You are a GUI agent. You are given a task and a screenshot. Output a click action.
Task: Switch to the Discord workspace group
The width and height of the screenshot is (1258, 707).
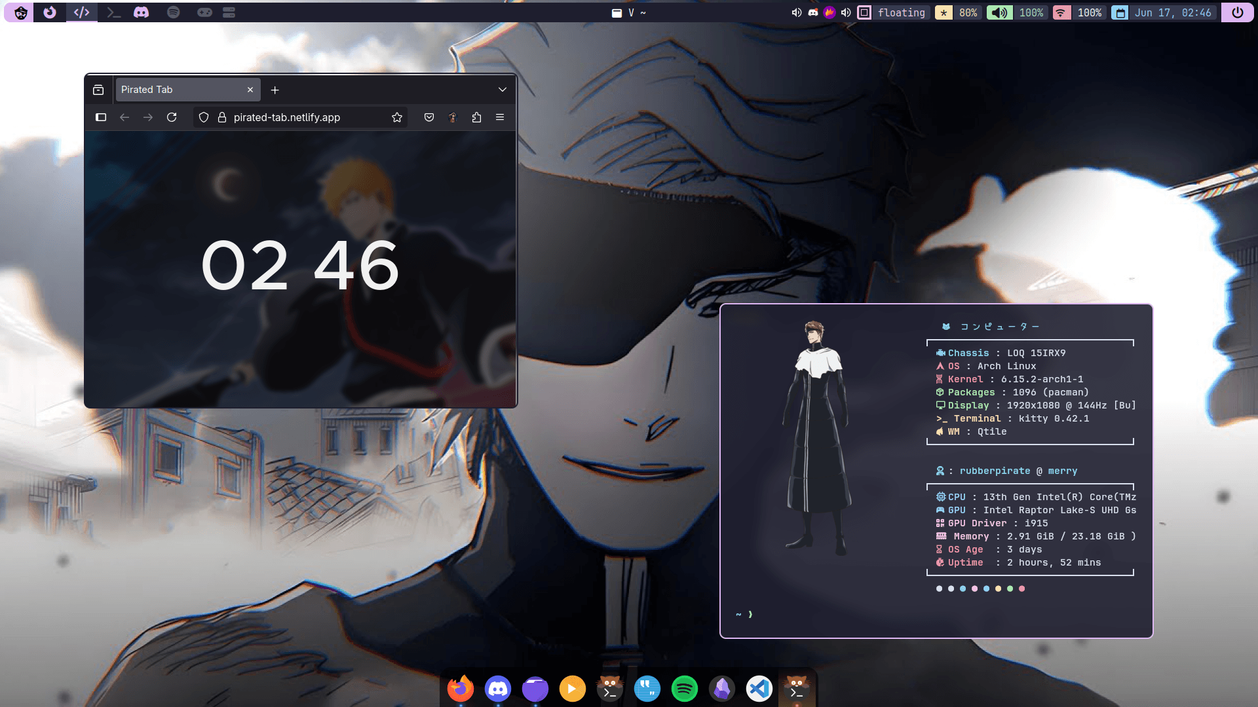pyautogui.click(x=142, y=12)
